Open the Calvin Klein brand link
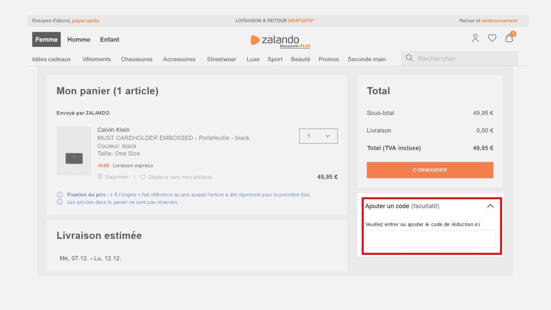 coord(114,130)
